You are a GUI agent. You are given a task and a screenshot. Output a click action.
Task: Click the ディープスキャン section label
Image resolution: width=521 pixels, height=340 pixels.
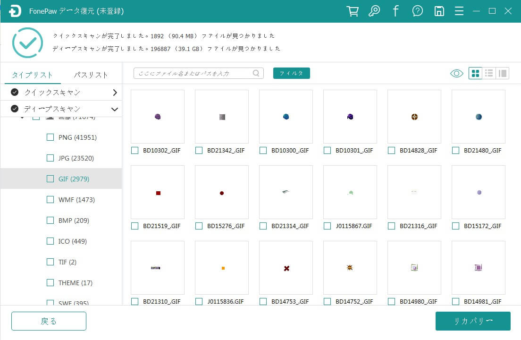tap(52, 109)
